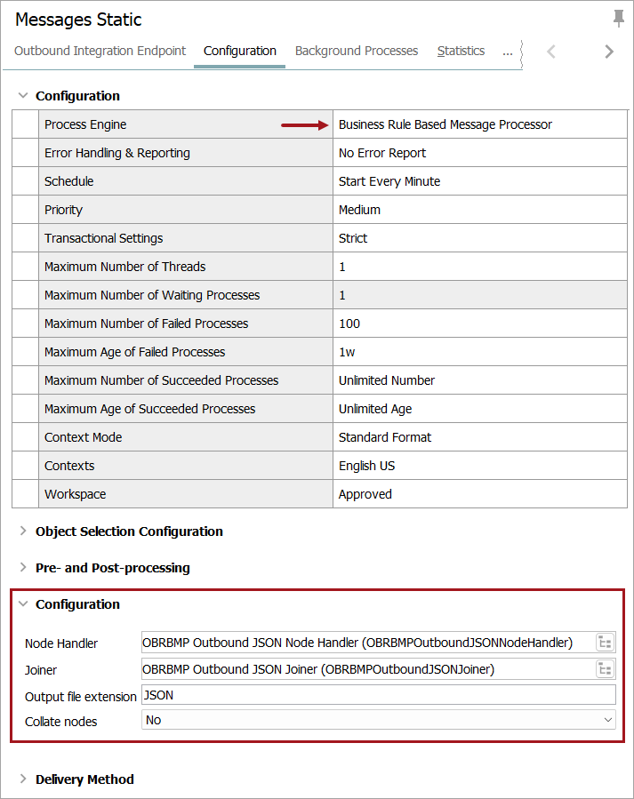
Task: Click the pin icon at top right
Action: [618, 19]
